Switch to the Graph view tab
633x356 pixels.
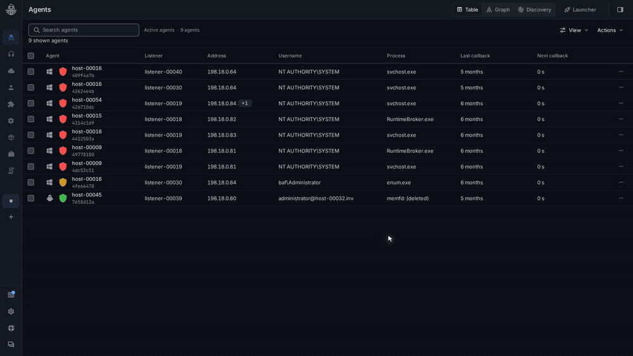(x=498, y=9)
